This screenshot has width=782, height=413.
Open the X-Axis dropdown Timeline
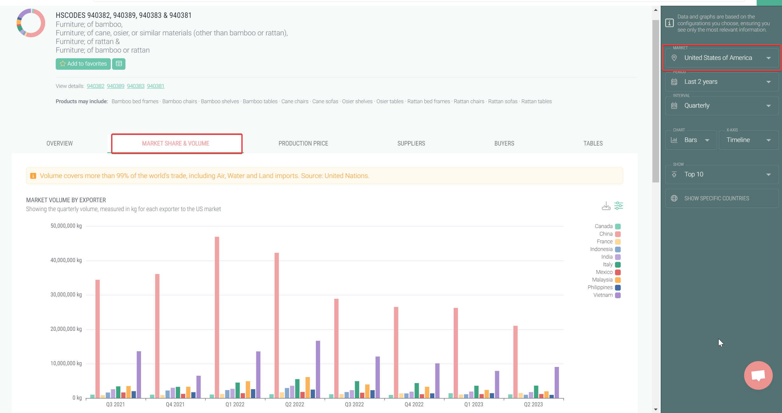(749, 140)
